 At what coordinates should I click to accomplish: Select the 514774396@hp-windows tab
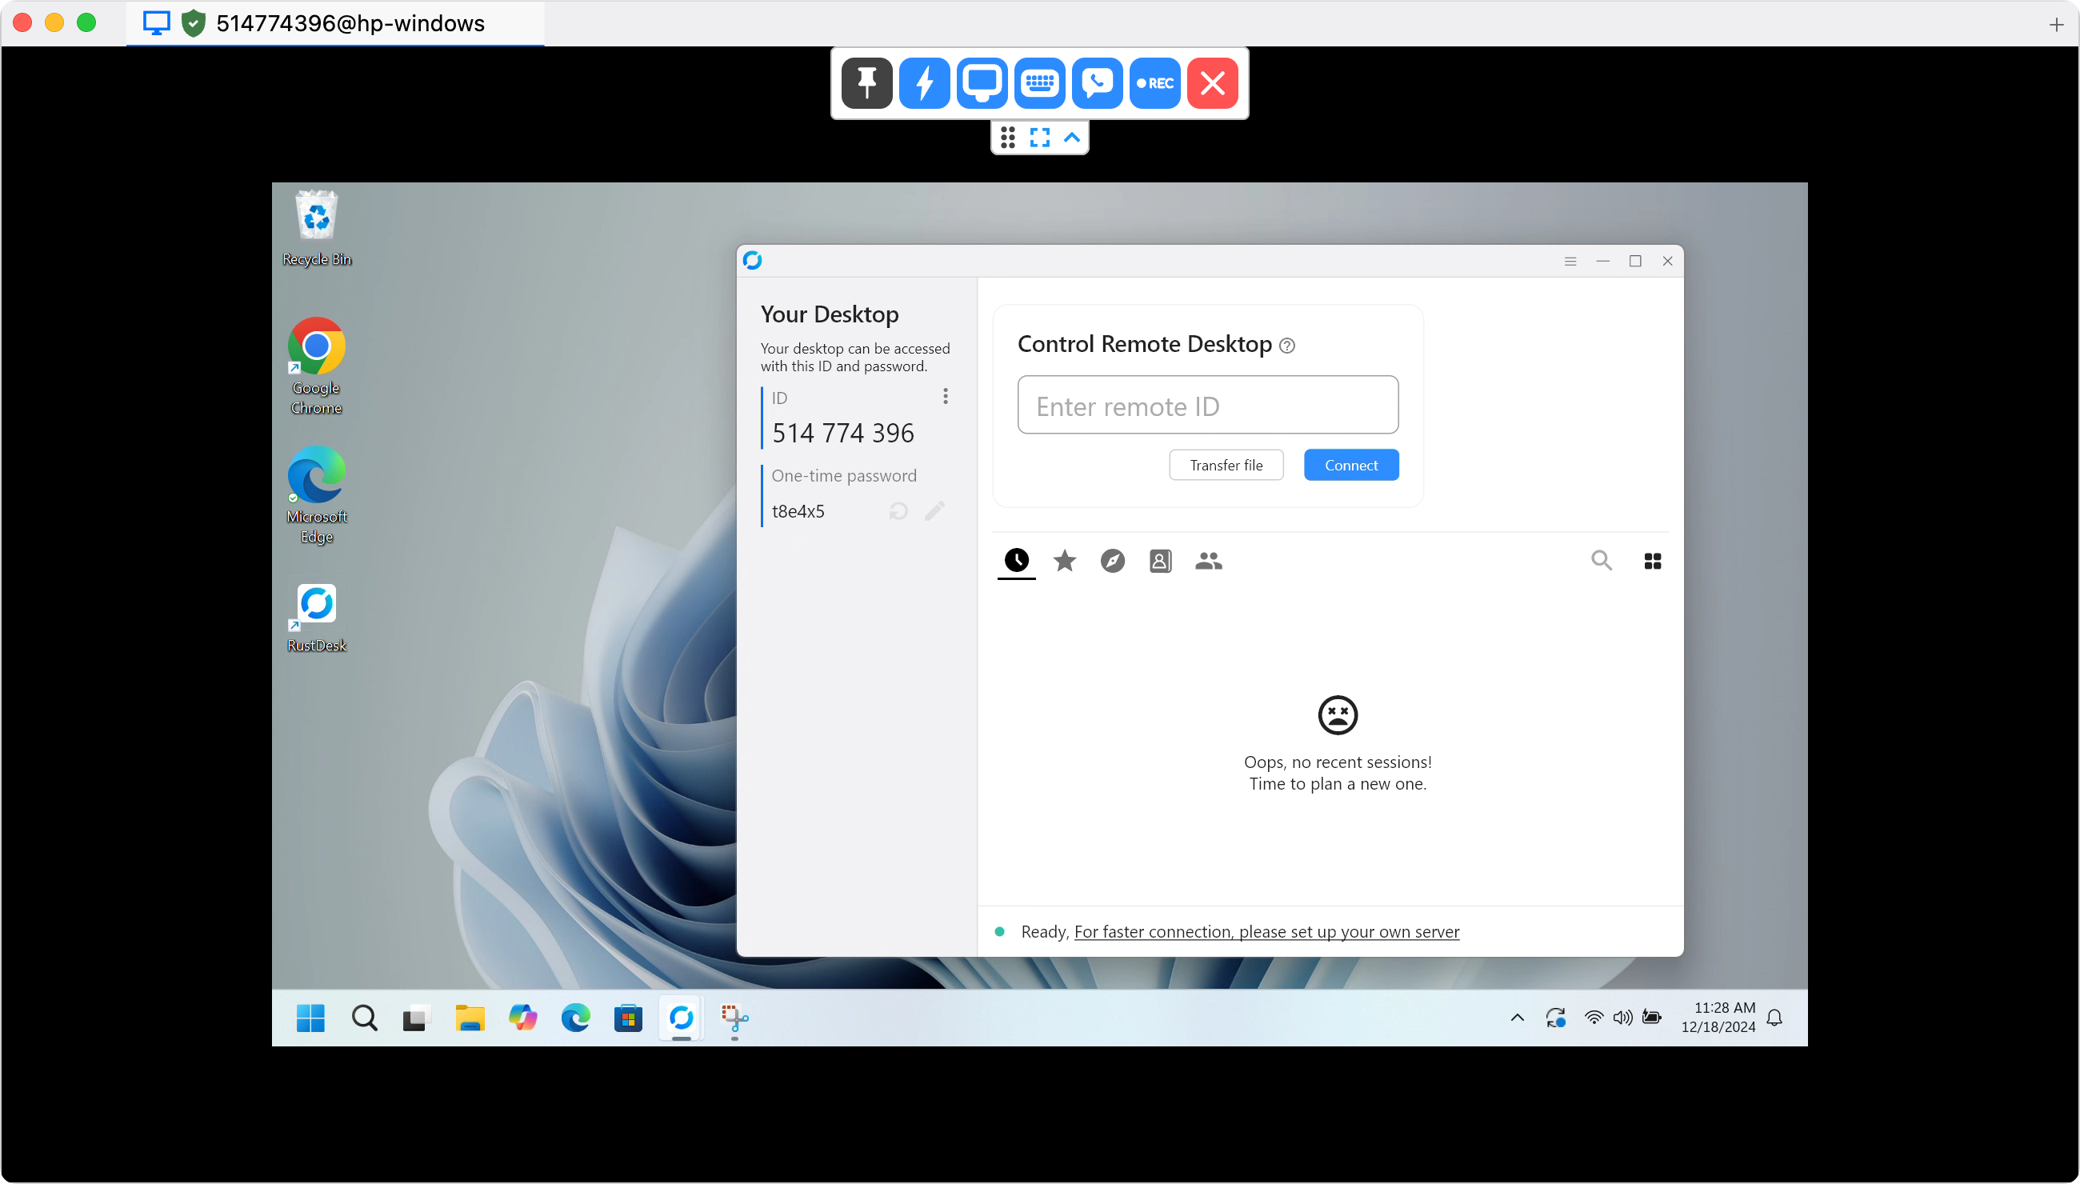tap(335, 23)
